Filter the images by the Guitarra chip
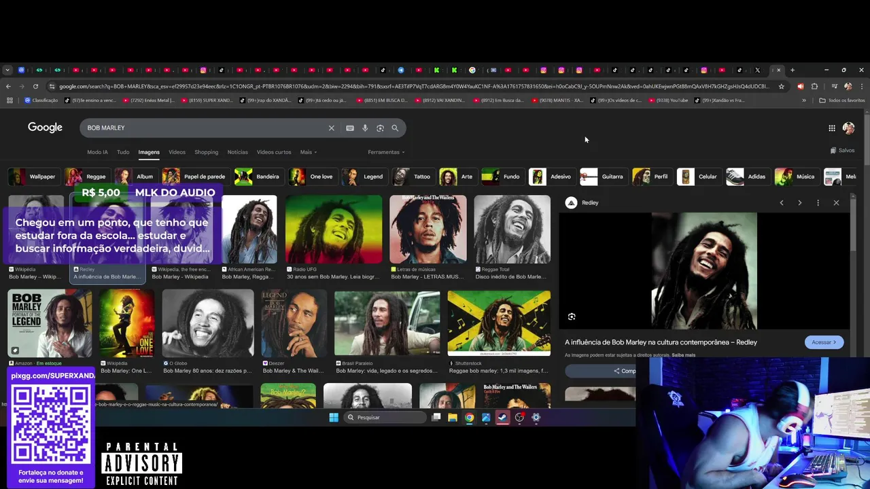This screenshot has width=870, height=489. click(x=603, y=177)
